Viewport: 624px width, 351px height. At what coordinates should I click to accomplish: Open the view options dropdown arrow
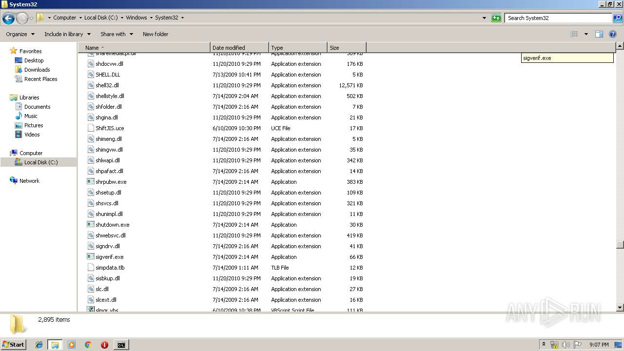586,34
